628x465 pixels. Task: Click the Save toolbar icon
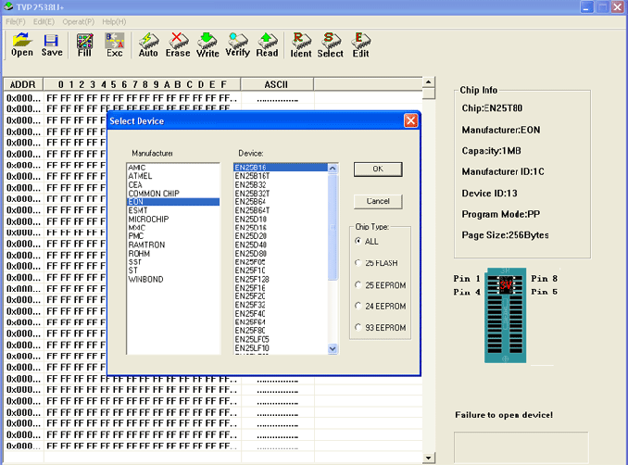(x=52, y=44)
